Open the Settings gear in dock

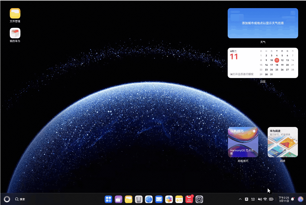click(x=199, y=199)
